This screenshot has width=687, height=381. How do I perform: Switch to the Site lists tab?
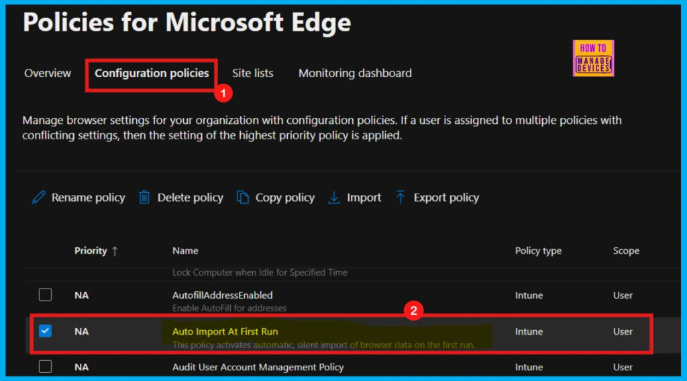tap(252, 73)
